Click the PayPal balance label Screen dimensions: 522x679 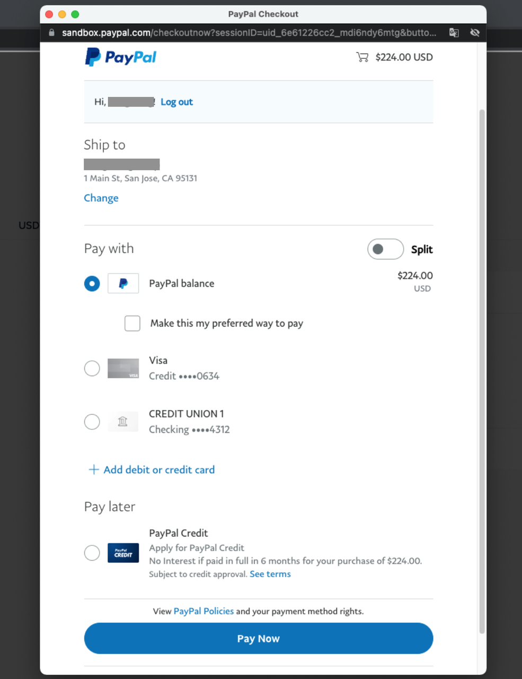pos(182,283)
